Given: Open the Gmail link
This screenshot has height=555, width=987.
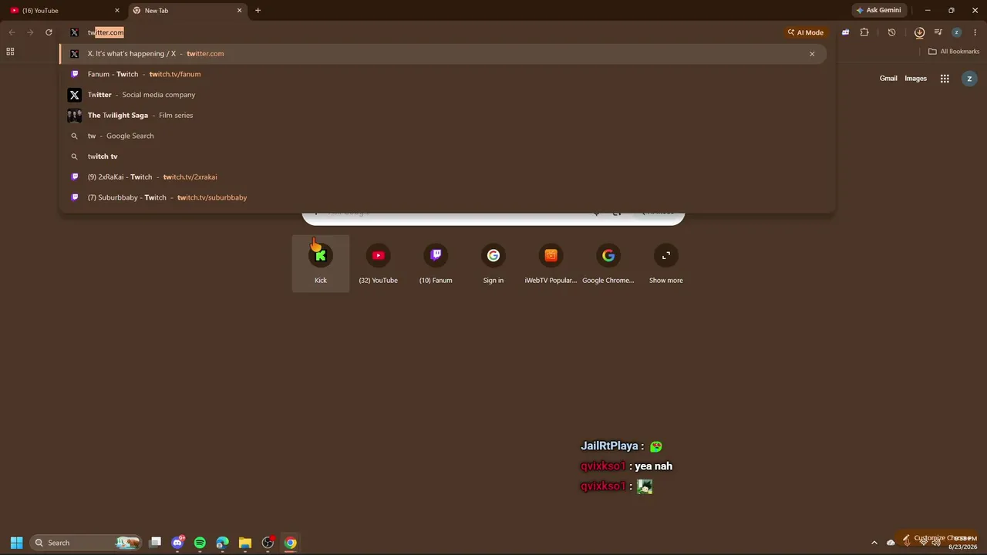Looking at the screenshot, I should tap(888, 79).
